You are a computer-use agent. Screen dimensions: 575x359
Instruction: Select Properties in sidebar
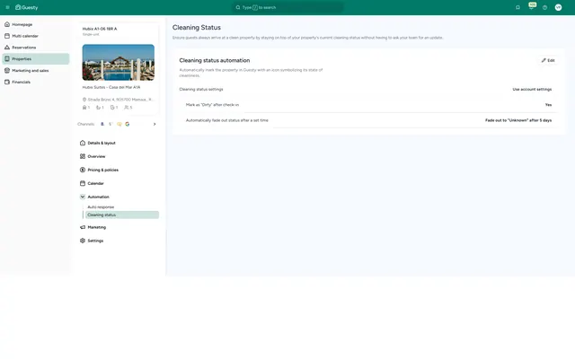click(36, 59)
